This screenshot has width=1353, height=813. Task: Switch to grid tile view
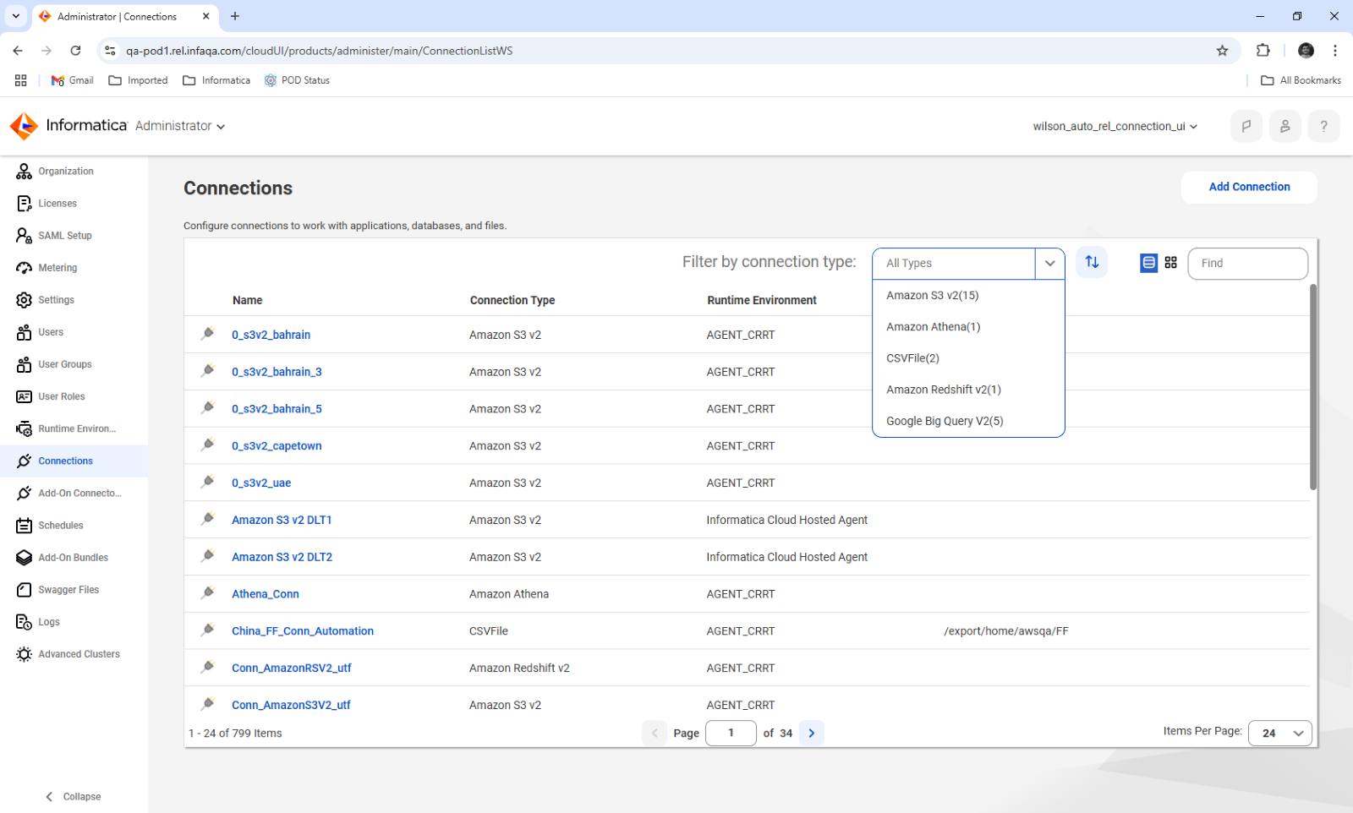1170,263
